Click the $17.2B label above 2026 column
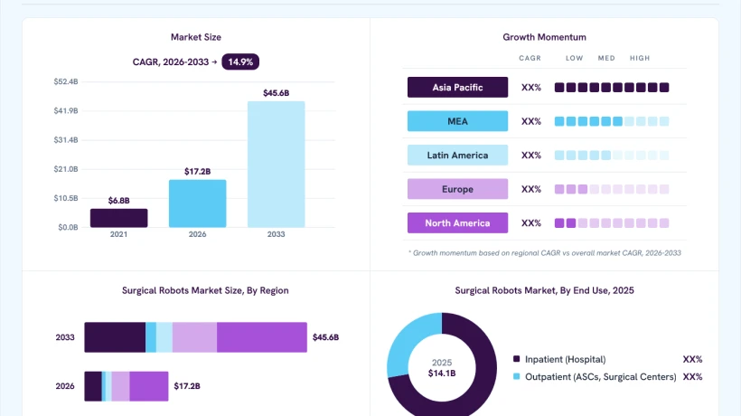Viewport: 741px width, 416px height. [x=198, y=172]
